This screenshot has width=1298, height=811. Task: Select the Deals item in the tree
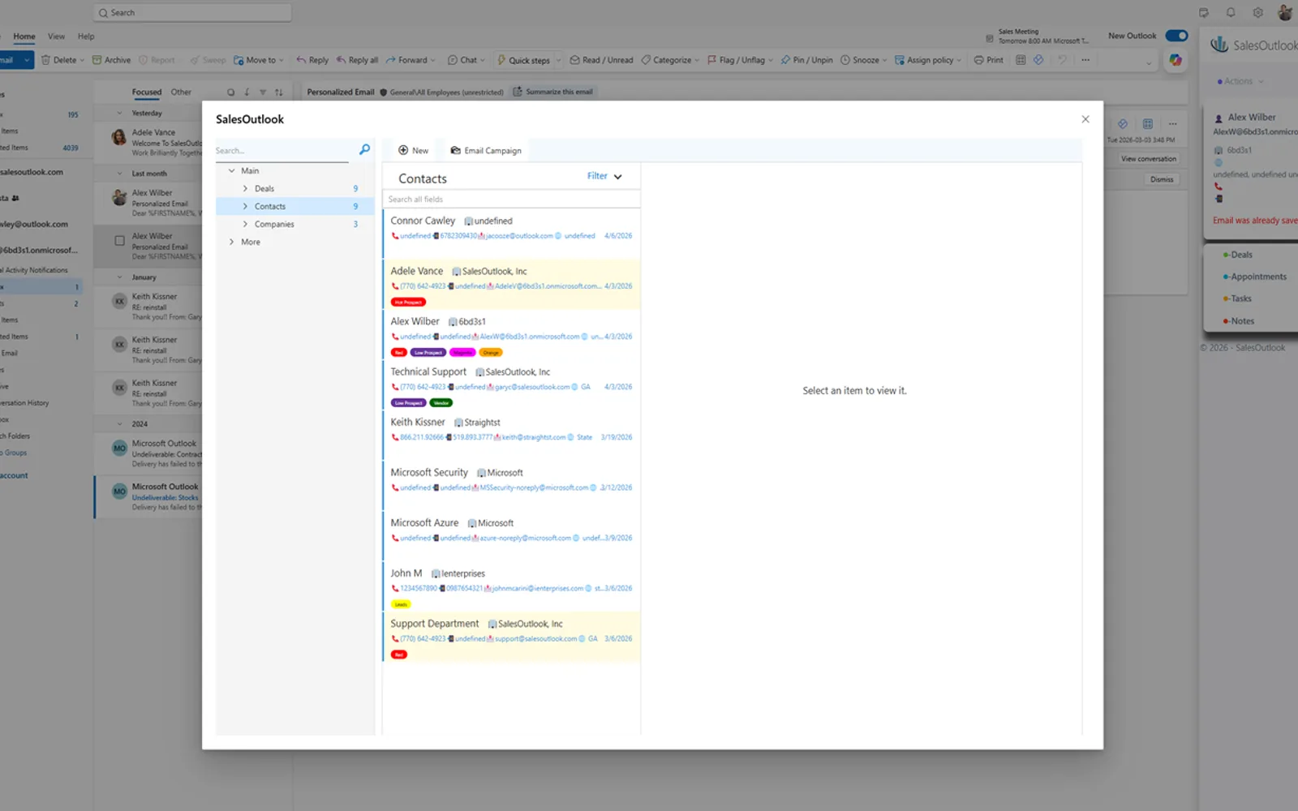[264, 188]
